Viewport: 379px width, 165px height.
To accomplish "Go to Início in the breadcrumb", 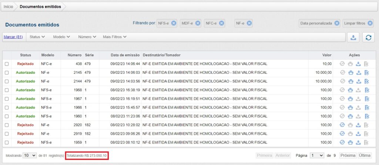I will click(9, 7).
